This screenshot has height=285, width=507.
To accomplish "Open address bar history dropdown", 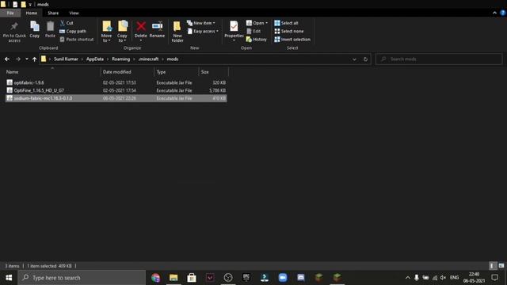I will pyautogui.click(x=354, y=59).
